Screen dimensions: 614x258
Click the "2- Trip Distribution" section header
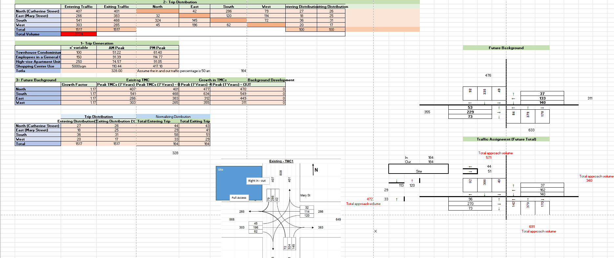pyautogui.click(x=180, y=2)
